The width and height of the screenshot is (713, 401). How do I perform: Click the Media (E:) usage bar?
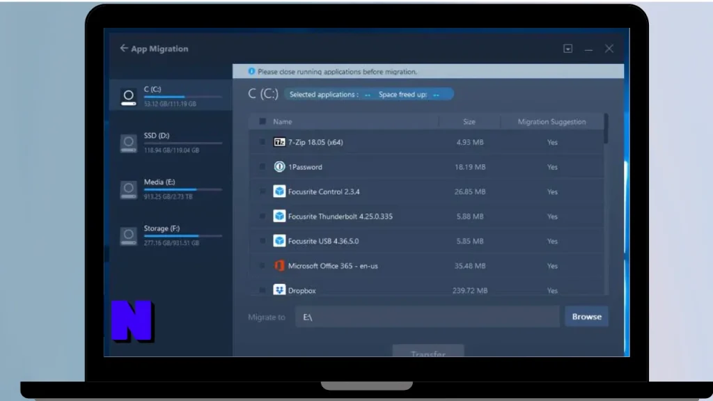(183, 189)
